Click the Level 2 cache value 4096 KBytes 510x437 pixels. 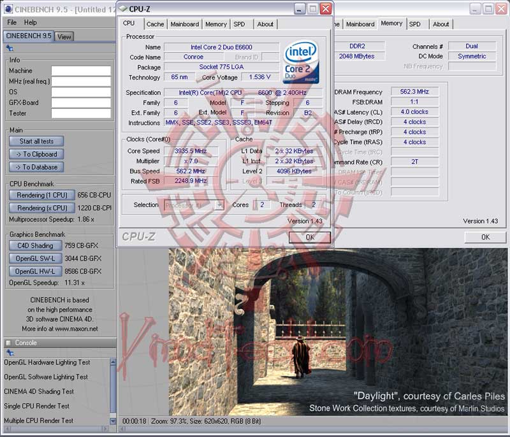coord(294,171)
